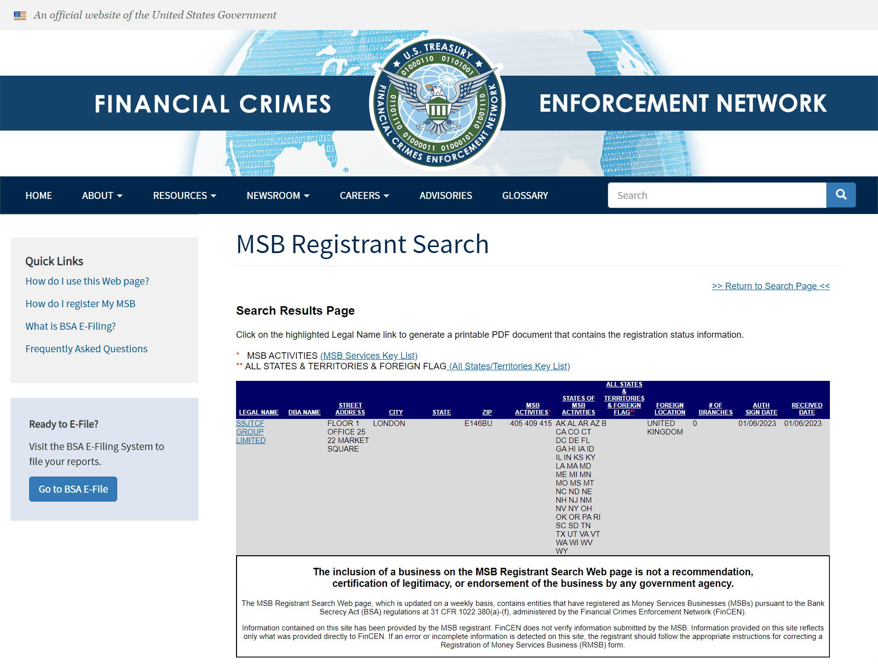The image size is (878, 664).
Task: Open SSJTCF GROUP LIMITED legal name link
Action: (251, 432)
